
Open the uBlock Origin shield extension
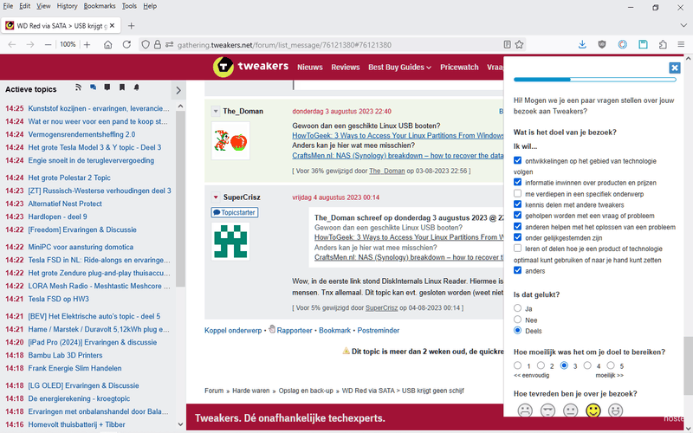(602, 45)
